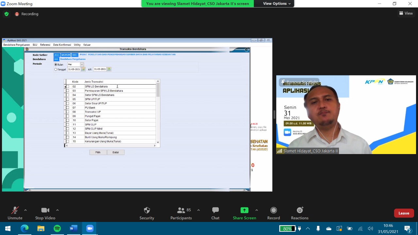Start recording with Record button

273,213
